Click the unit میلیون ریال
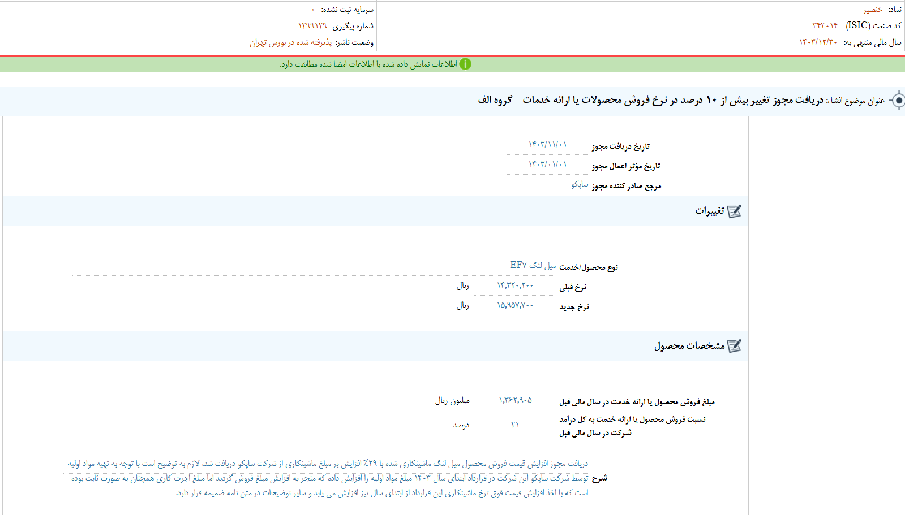 click(452, 400)
